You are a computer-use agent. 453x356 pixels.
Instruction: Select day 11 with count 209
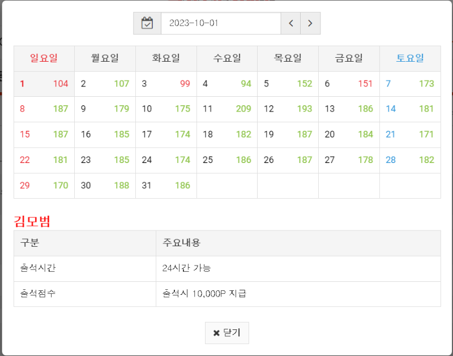[227, 109]
